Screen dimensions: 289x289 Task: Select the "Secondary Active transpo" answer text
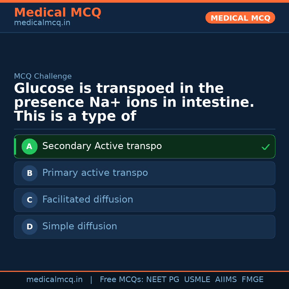click(x=102, y=146)
